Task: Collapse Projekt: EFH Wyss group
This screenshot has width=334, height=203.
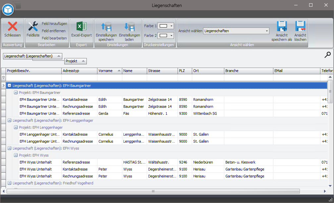Action: [16, 155]
